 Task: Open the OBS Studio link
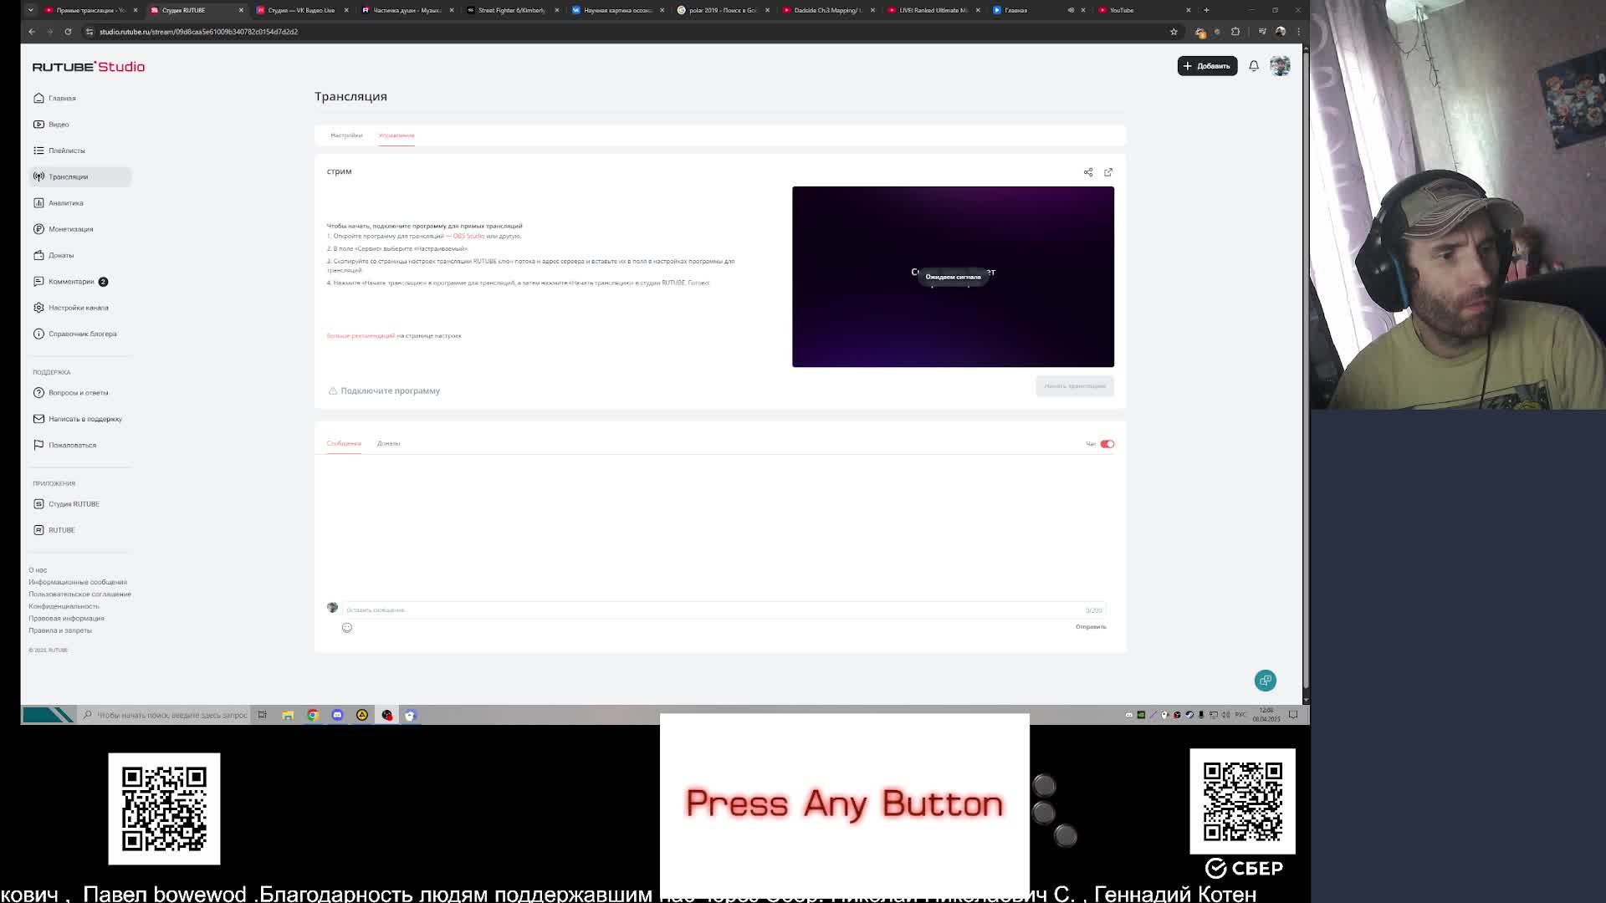[x=468, y=237]
